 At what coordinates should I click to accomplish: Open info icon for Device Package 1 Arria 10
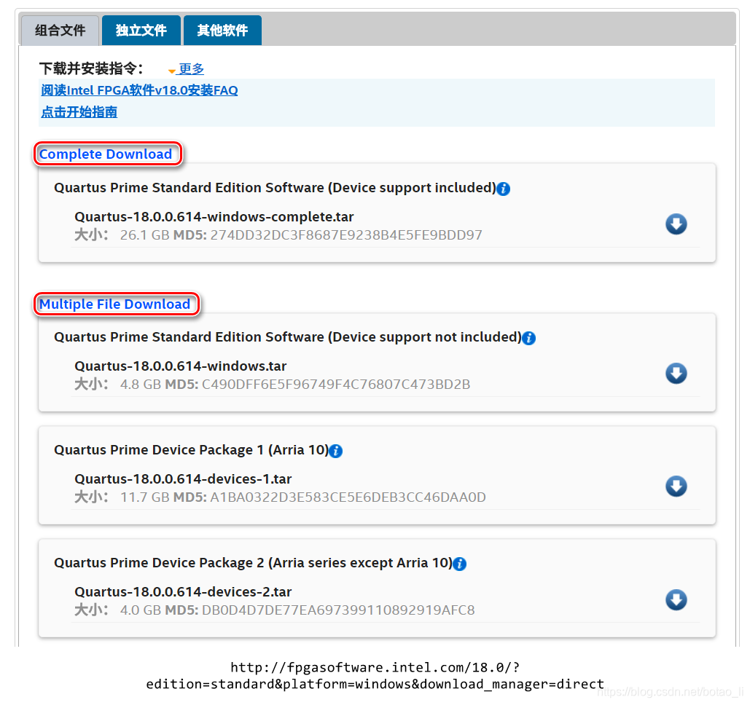[336, 451]
